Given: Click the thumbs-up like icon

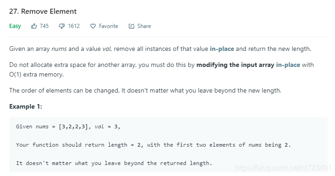Looking at the screenshot, I should click(34, 26).
